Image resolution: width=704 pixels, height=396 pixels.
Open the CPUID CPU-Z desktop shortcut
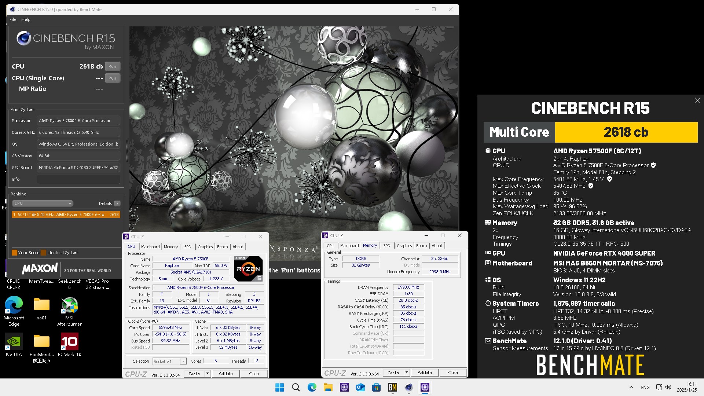pos(14,284)
